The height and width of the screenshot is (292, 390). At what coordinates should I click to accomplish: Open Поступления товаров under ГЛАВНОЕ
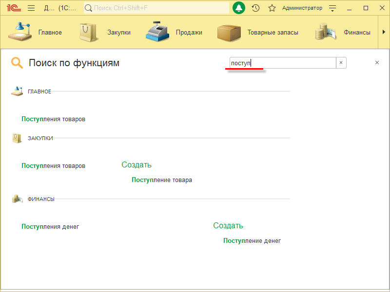coord(53,119)
